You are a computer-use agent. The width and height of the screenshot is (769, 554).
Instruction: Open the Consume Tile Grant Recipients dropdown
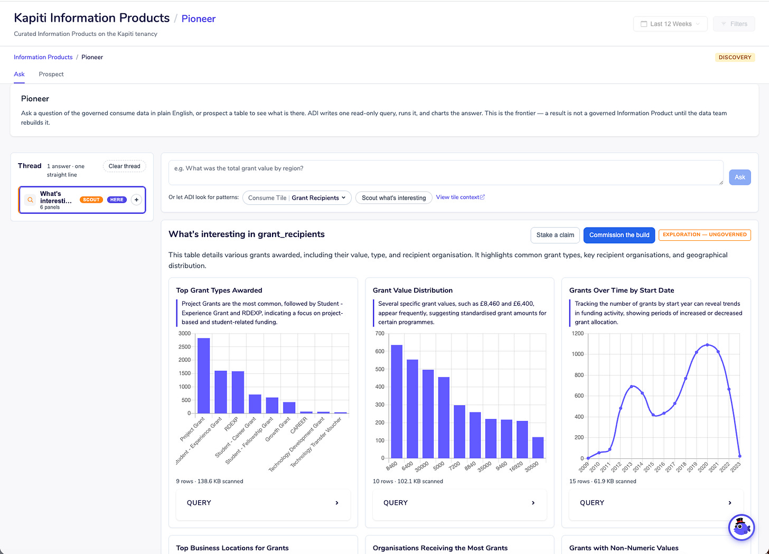tap(297, 198)
